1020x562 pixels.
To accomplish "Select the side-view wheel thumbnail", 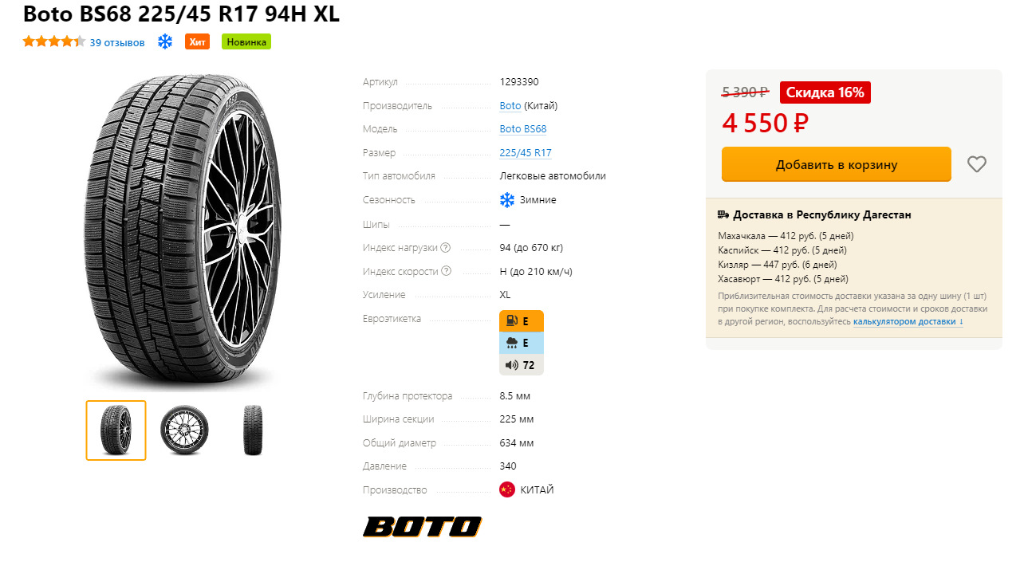I will 184,430.
